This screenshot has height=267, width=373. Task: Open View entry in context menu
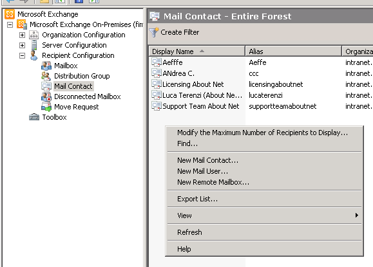(264, 216)
